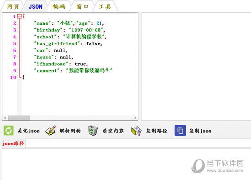Click inside the right-side tree panel
The image size is (251, 180).
tap(196, 66)
